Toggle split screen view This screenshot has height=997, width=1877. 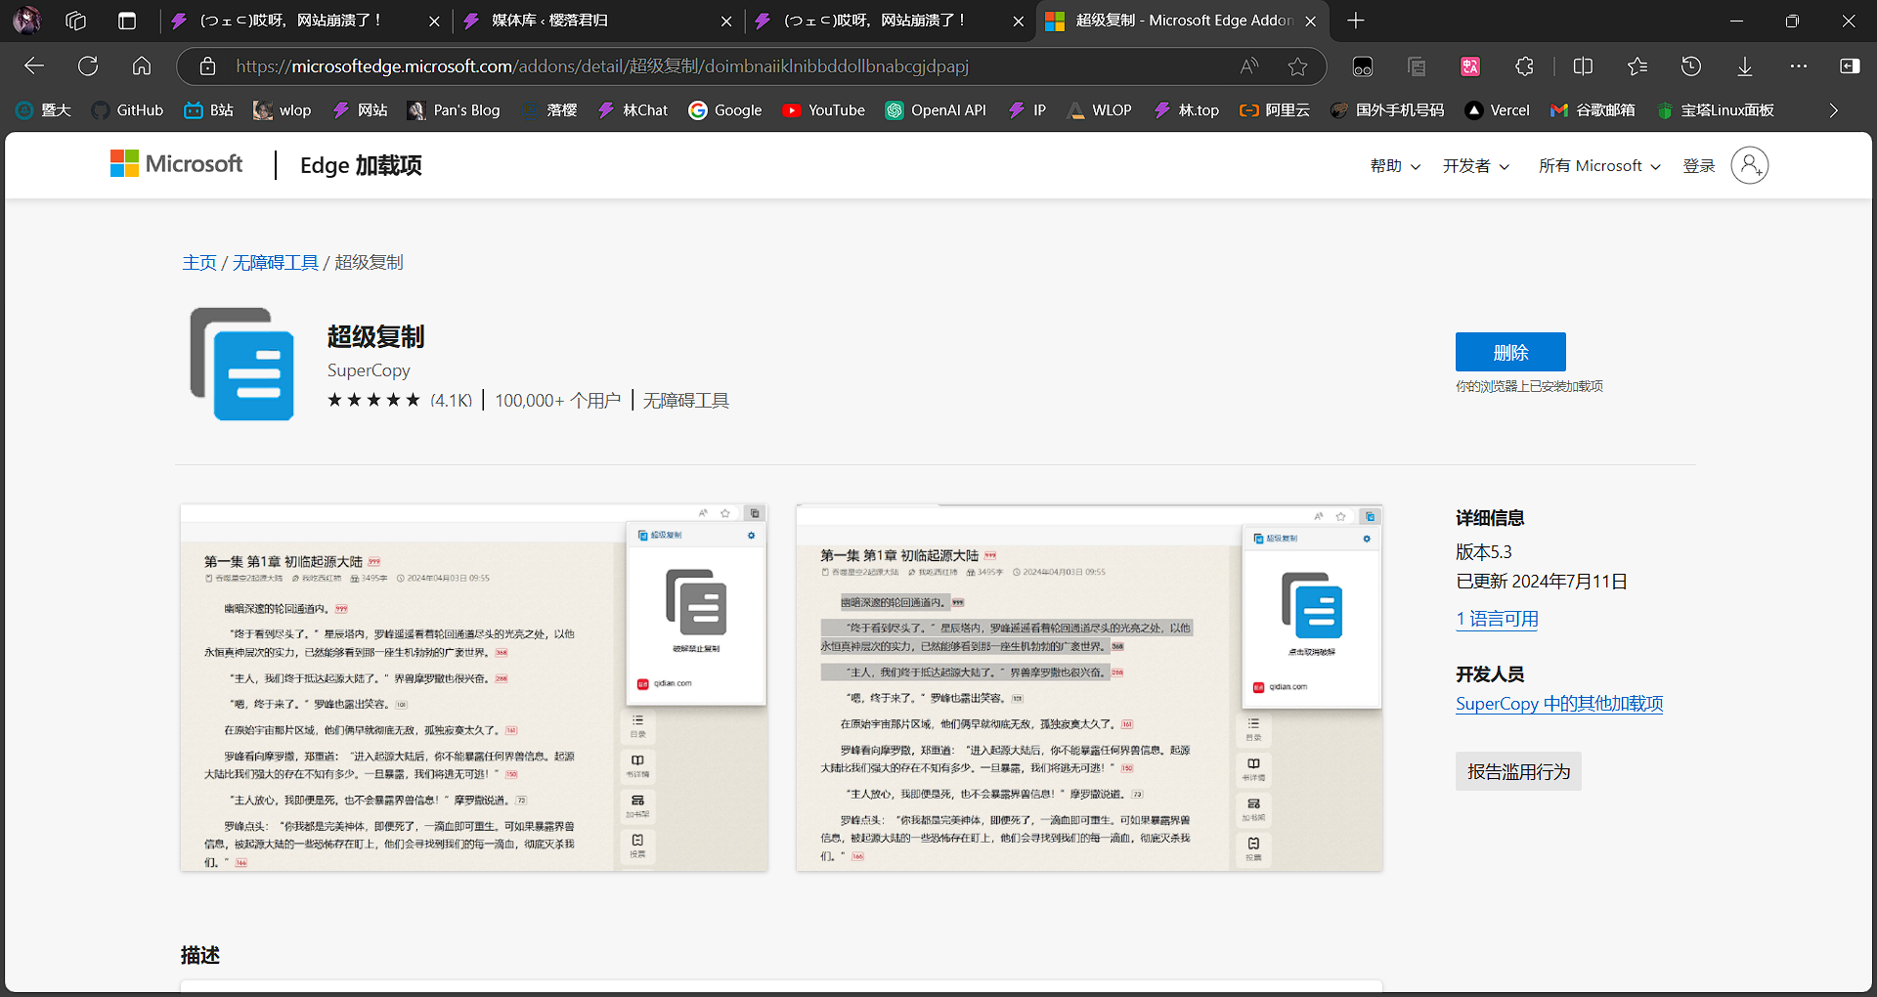pos(1583,66)
